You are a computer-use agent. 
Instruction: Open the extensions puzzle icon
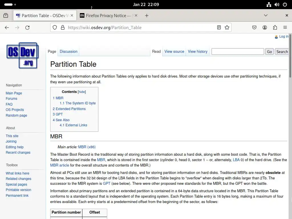pos(275,28)
